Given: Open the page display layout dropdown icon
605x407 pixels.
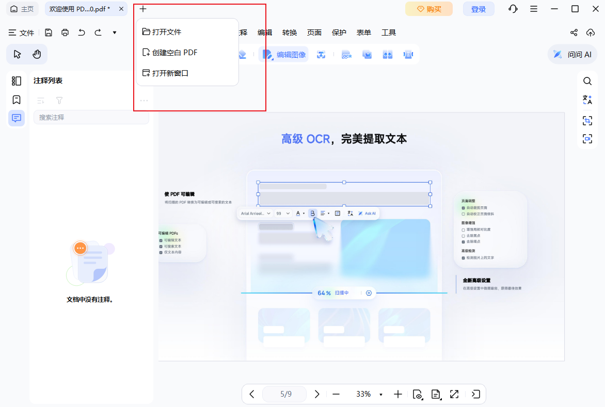Looking at the screenshot, I should point(436,394).
